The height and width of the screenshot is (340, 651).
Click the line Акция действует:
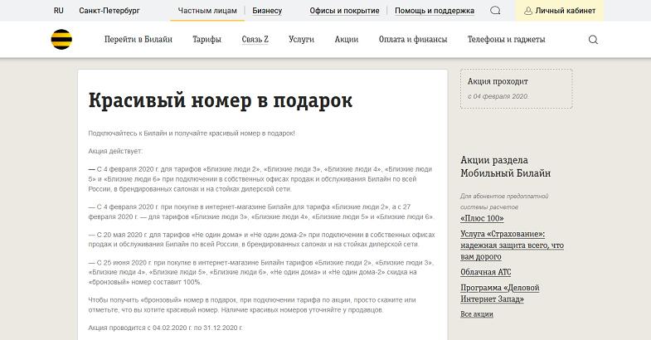pyautogui.click(x=115, y=151)
